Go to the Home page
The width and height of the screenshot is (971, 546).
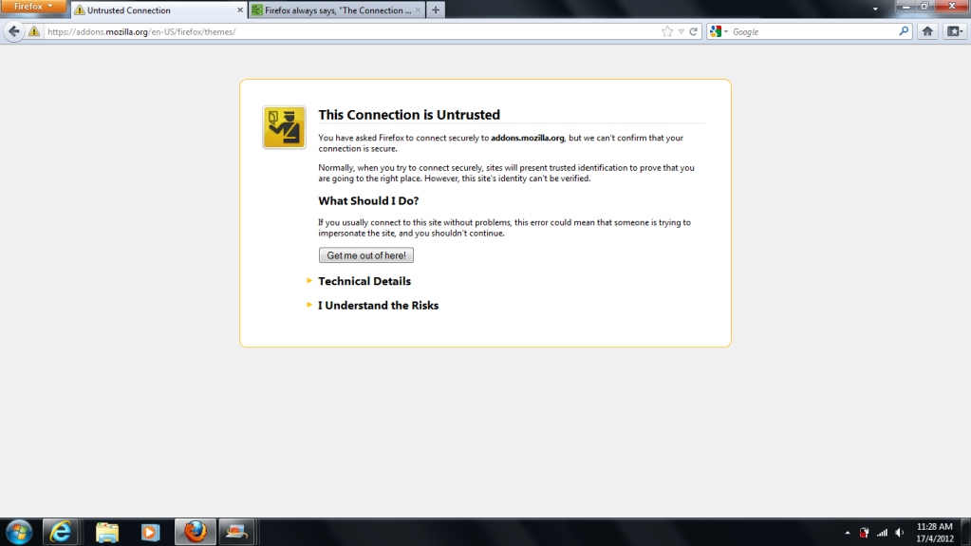click(x=927, y=31)
